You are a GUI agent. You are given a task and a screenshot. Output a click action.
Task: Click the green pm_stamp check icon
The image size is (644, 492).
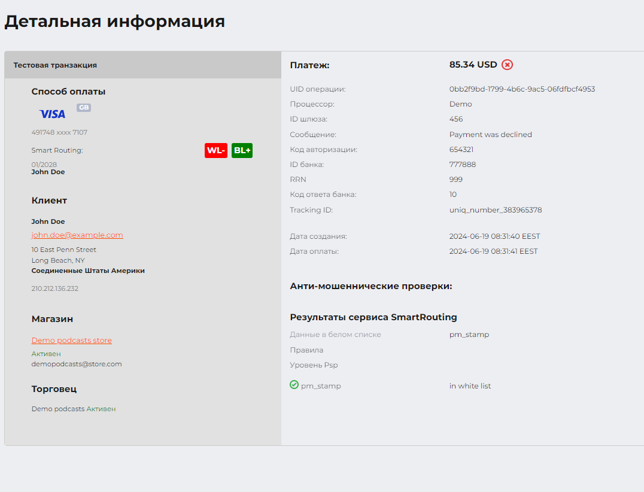coord(294,385)
